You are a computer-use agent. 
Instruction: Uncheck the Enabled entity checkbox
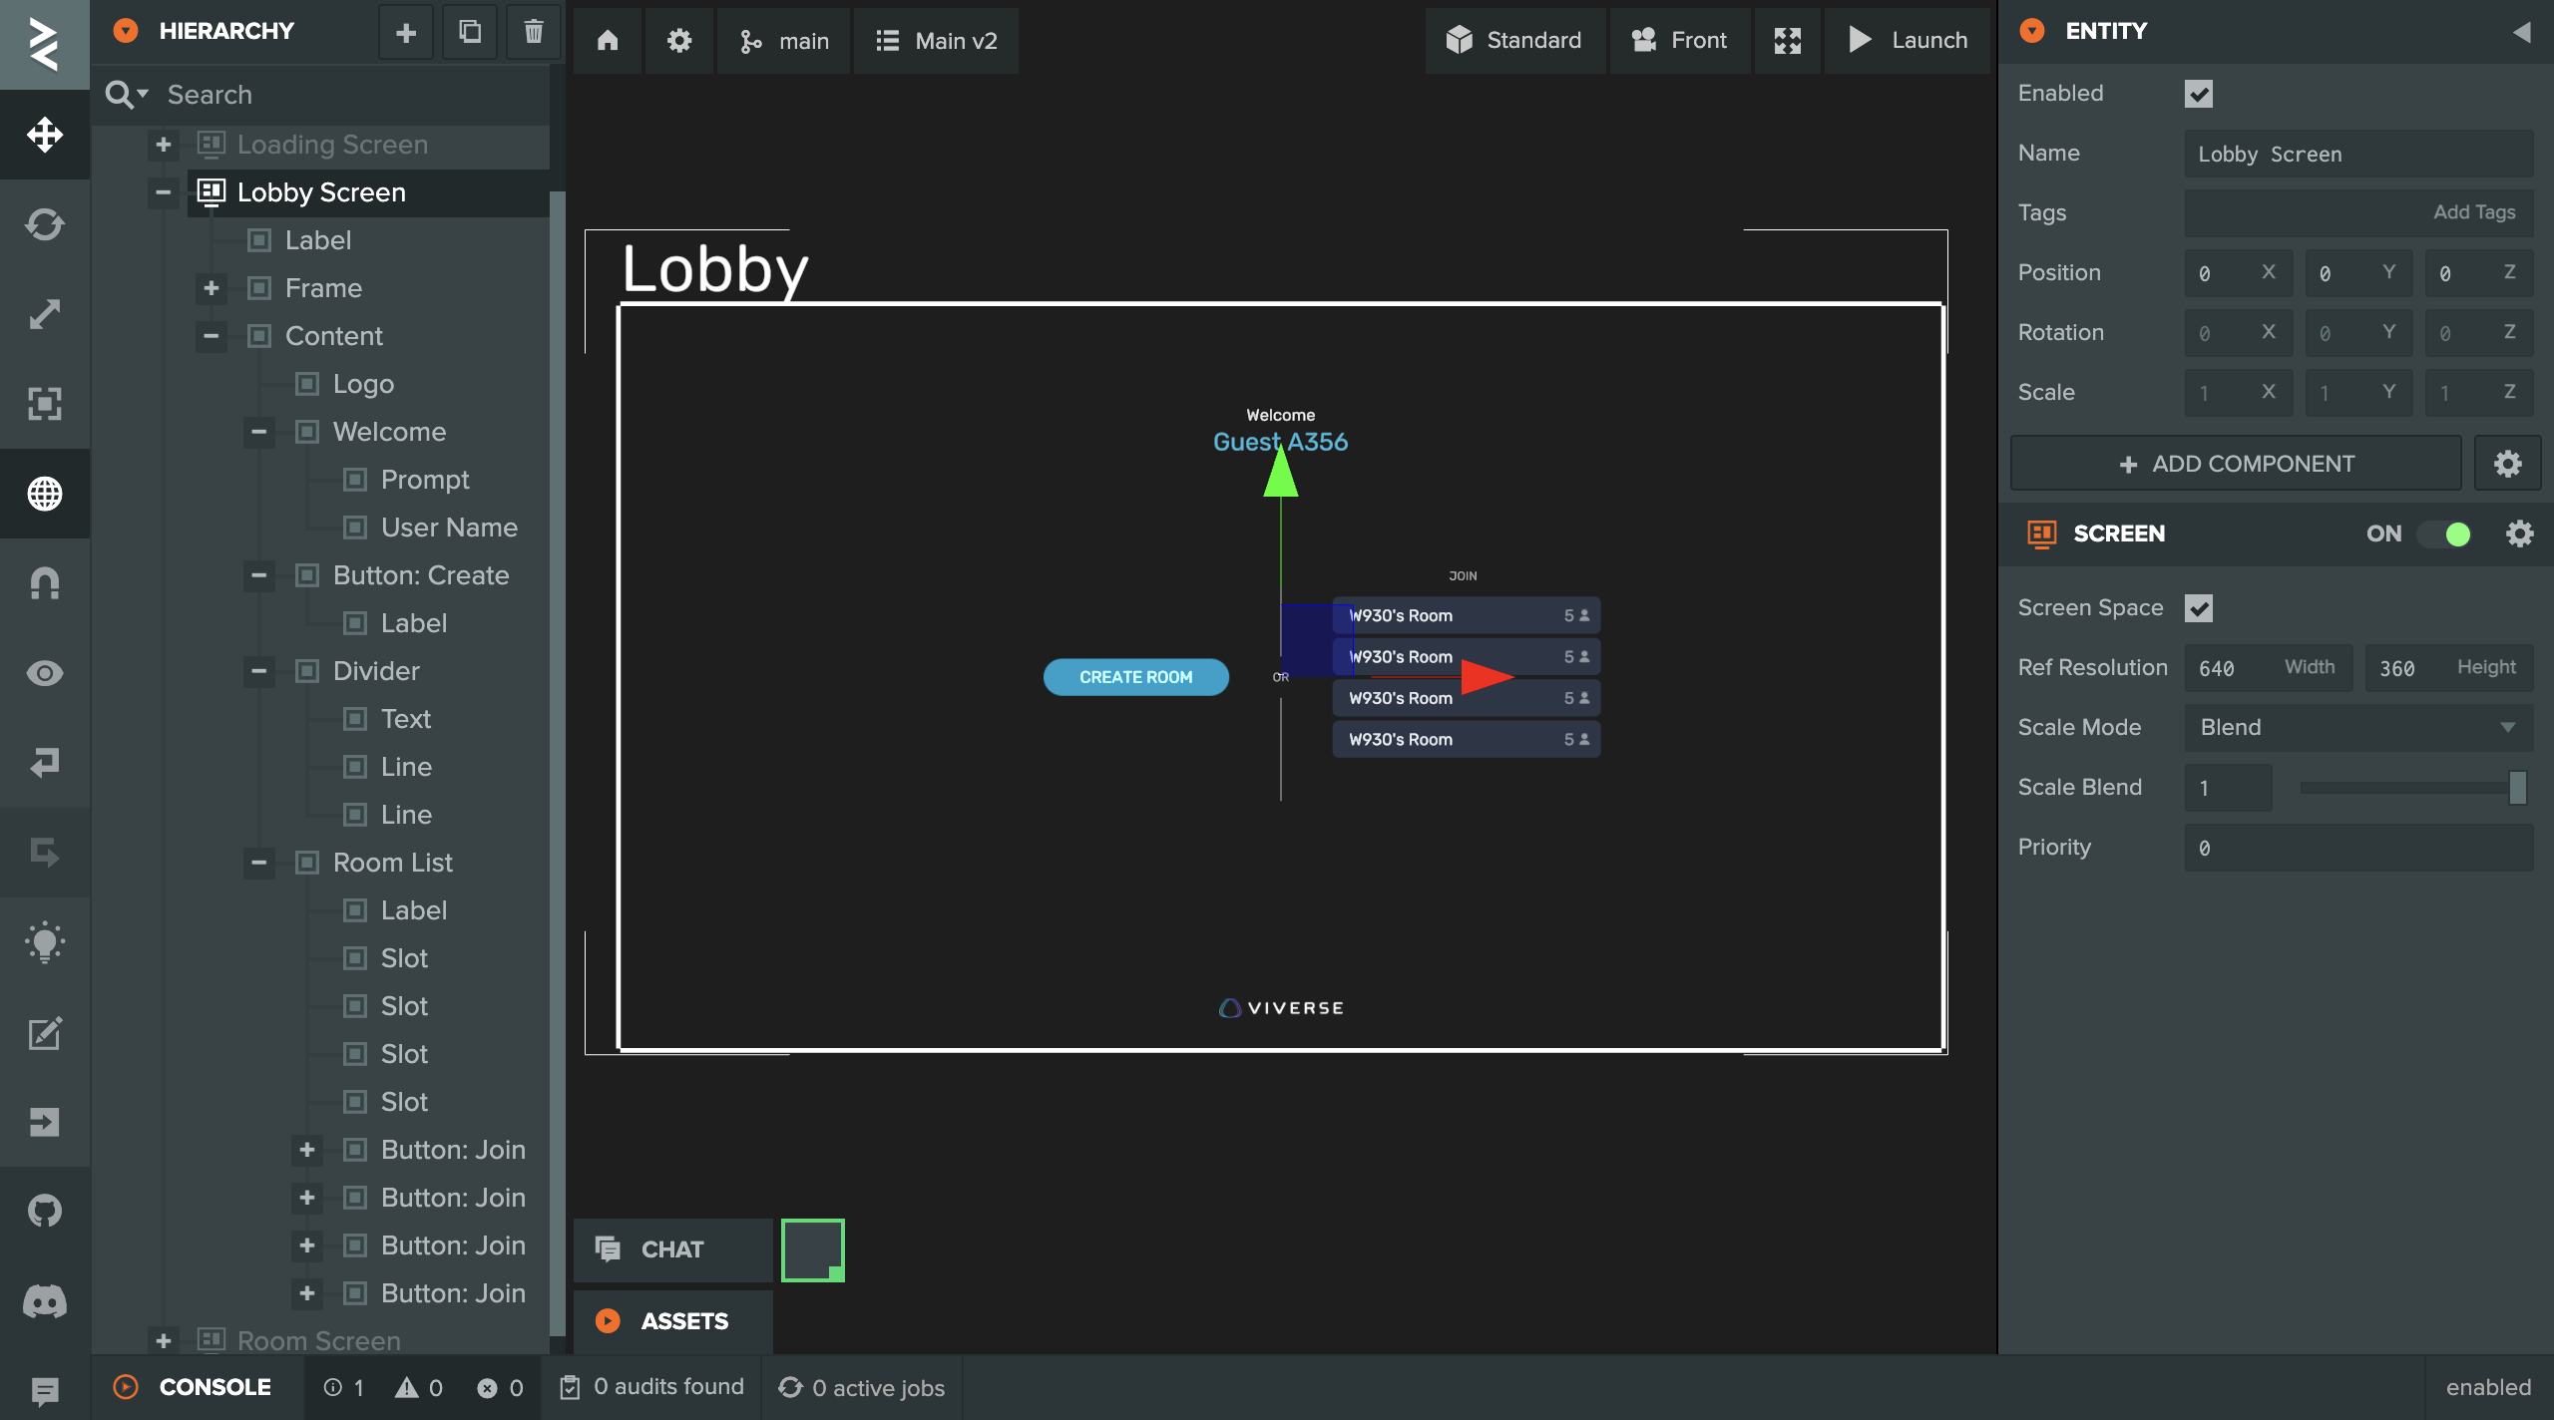coord(2199,94)
